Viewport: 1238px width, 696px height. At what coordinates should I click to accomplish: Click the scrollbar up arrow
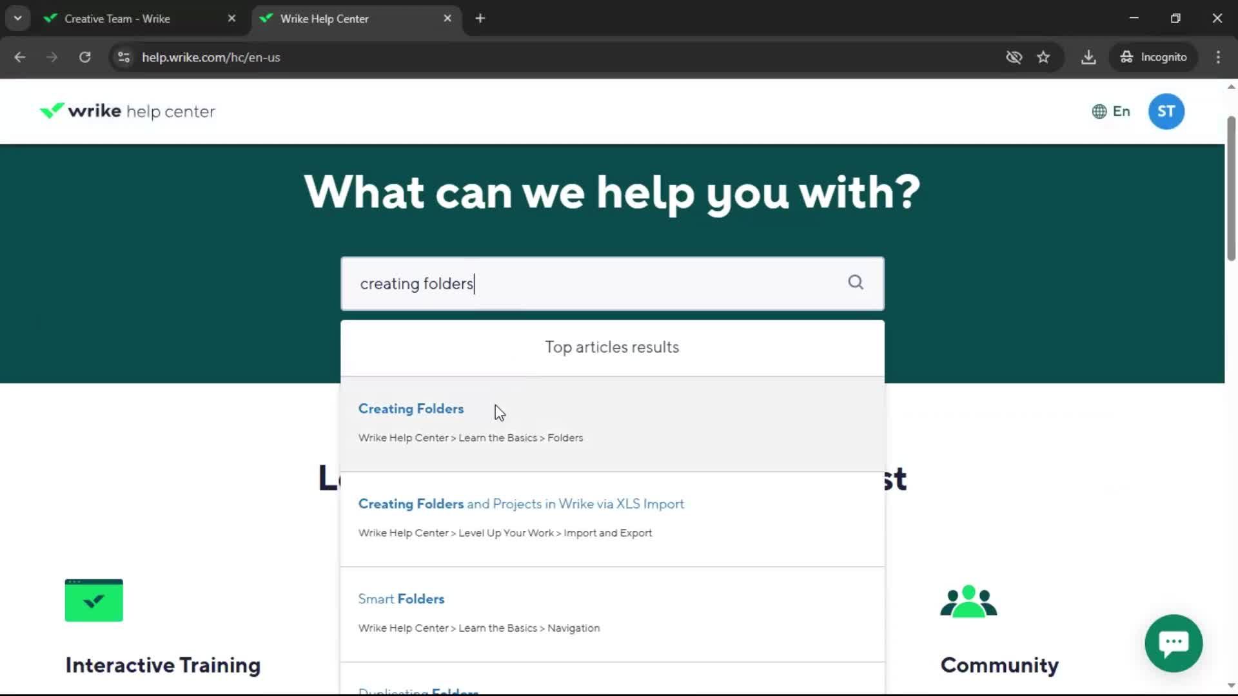1231,87
